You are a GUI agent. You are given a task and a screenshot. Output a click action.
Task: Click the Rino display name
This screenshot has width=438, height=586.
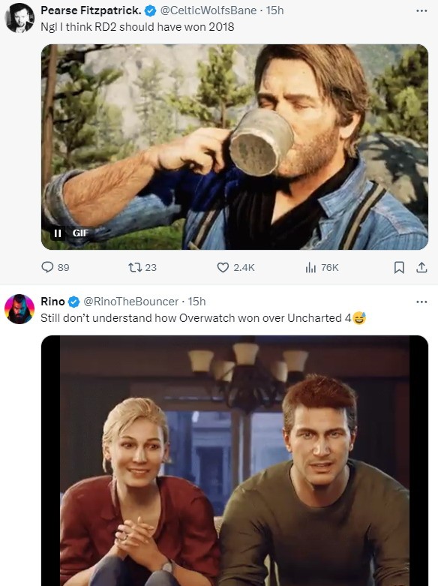click(x=52, y=301)
